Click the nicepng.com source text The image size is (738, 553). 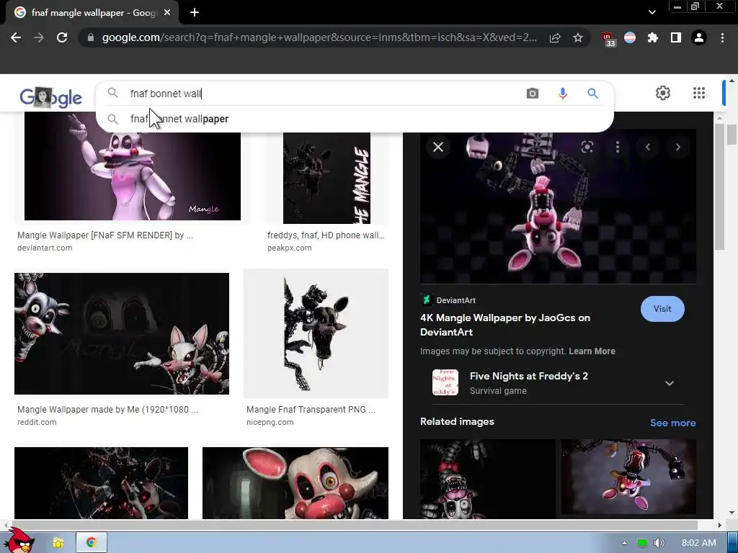(x=270, y=422)
